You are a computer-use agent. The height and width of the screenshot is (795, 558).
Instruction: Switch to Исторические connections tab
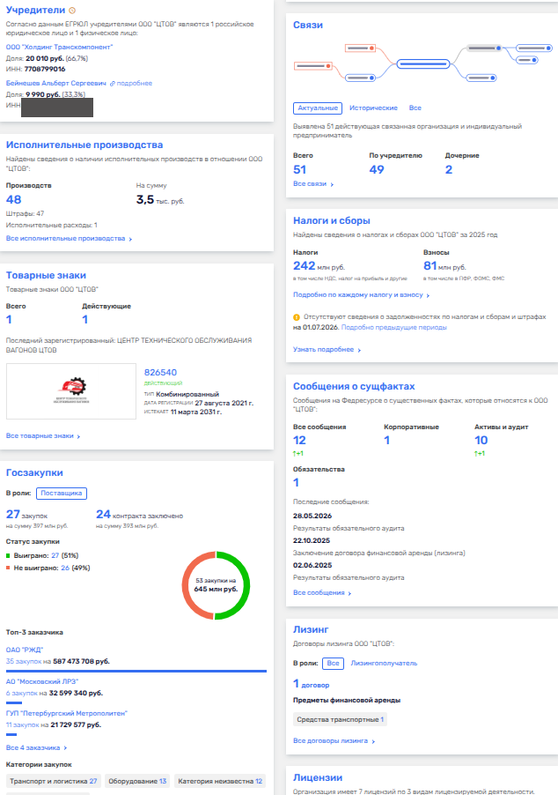(373, 108)
